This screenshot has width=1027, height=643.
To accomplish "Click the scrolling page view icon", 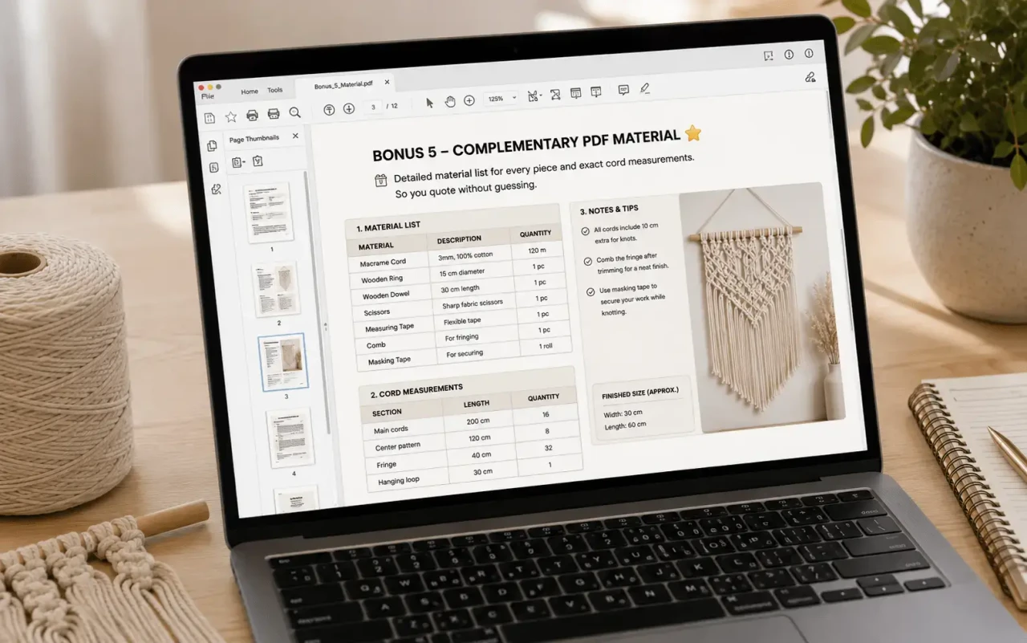I will [575, 93].
